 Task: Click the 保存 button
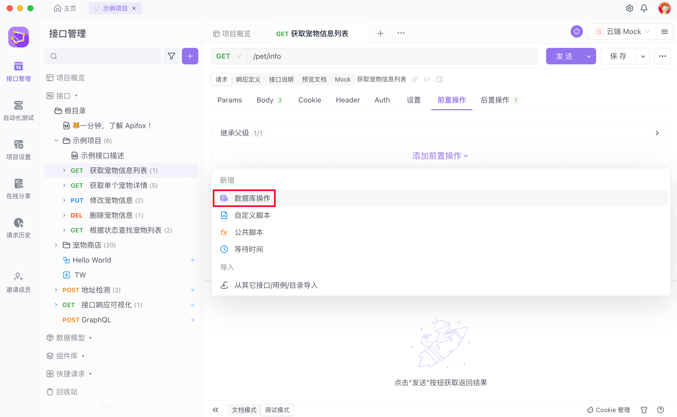tap(618, 56)
